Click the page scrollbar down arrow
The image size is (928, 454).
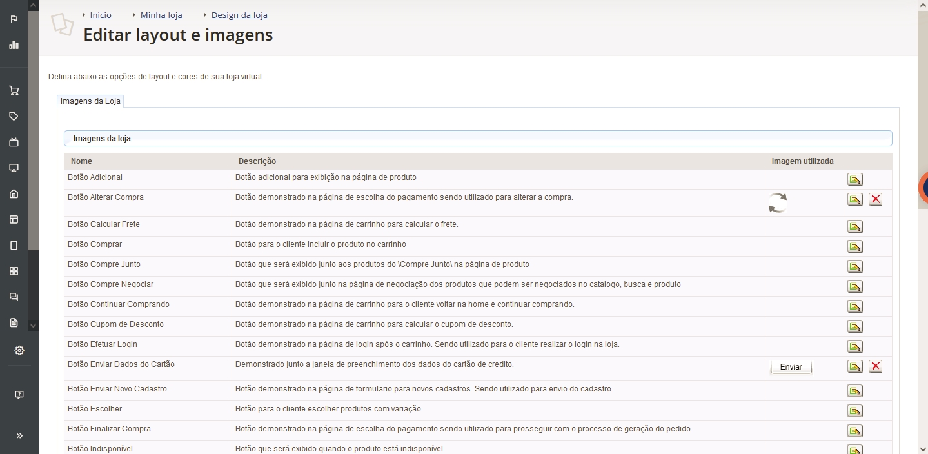click(x=923, y=448)
